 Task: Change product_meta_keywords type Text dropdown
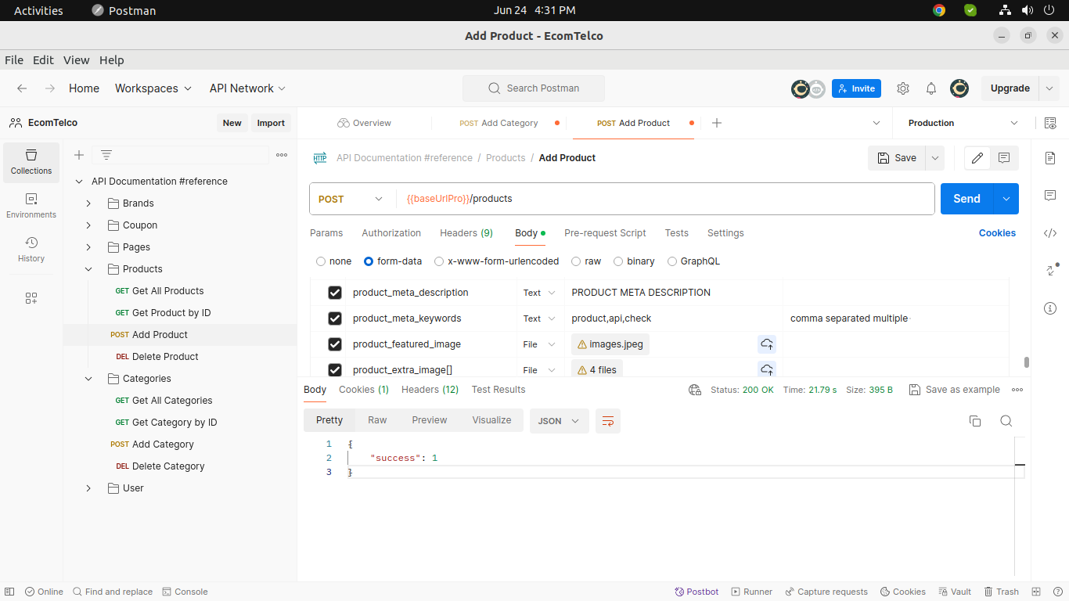[539, 318]
